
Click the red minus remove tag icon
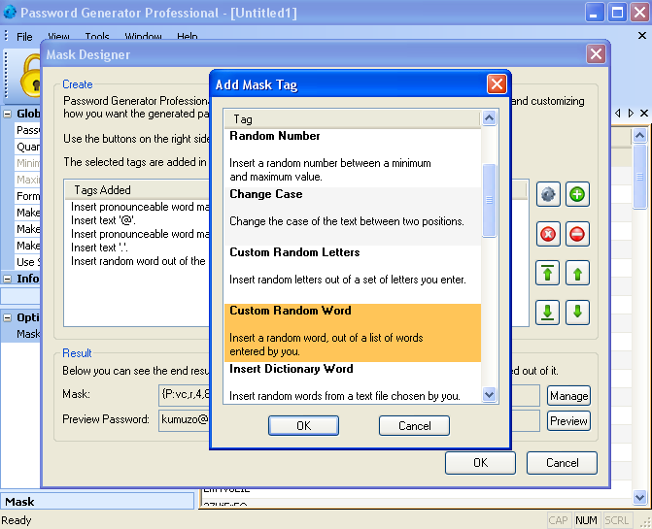577,234
